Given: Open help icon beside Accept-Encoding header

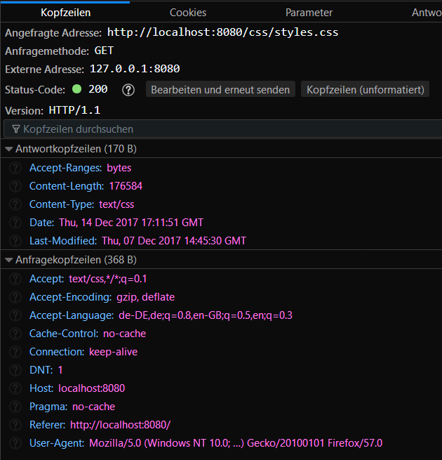Looking at the screenshot, I should tap(15, 297).
